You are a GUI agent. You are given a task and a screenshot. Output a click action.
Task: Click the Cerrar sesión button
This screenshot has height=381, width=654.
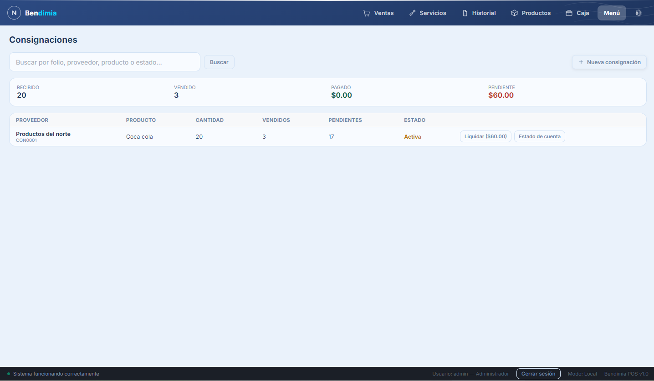click(538, 374)
